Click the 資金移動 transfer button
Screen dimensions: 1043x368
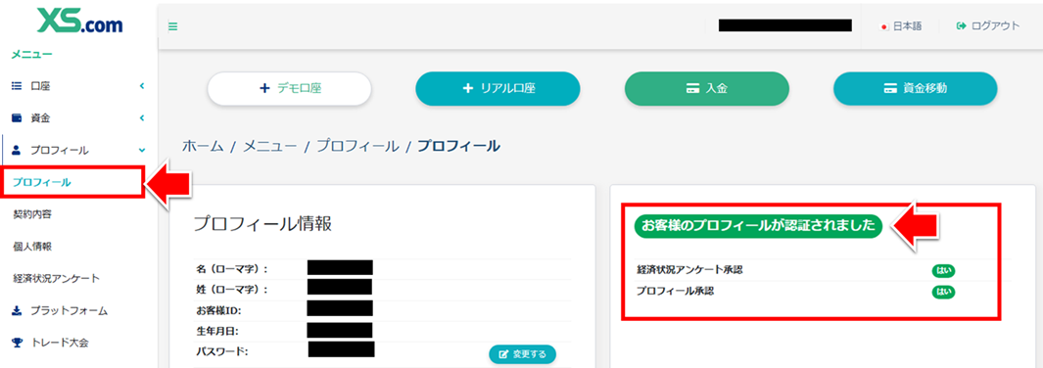pos(916,88)
